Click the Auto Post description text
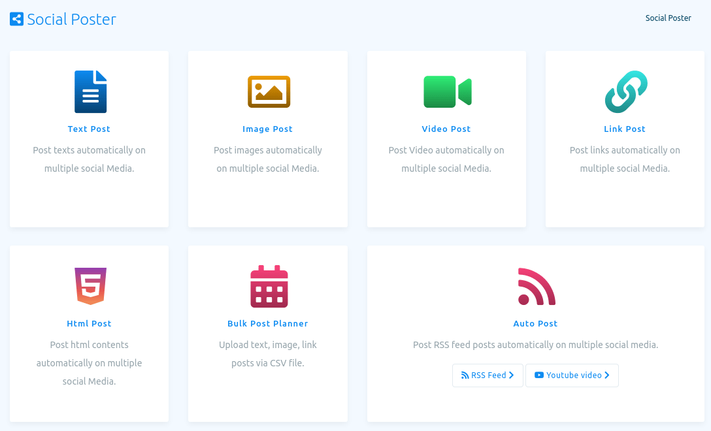 [x=536, y=345]
